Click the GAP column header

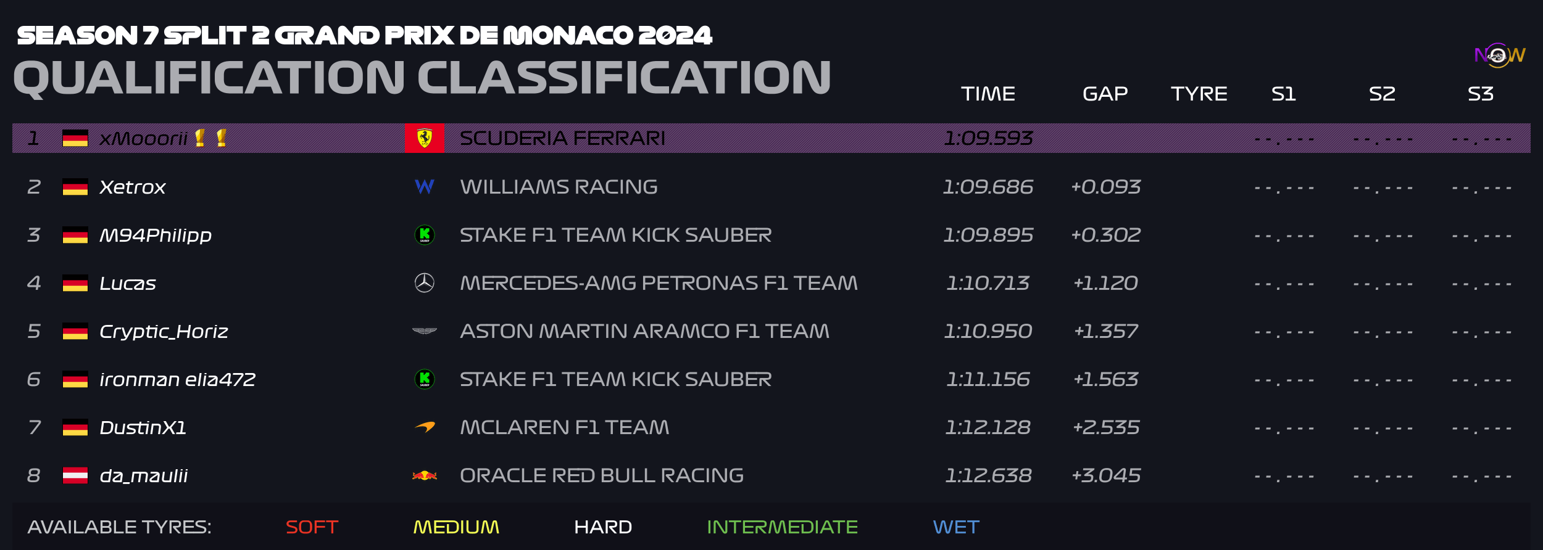1105,94
